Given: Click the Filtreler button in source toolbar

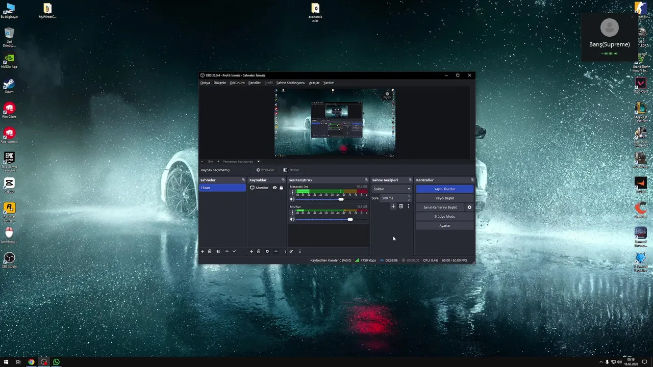Looking at the screenshot, I should coord(291,170).
